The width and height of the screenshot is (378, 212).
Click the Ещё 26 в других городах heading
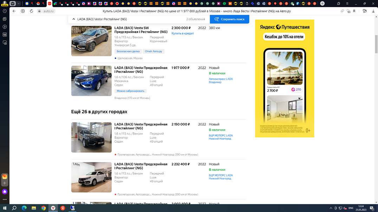(99, 112)
